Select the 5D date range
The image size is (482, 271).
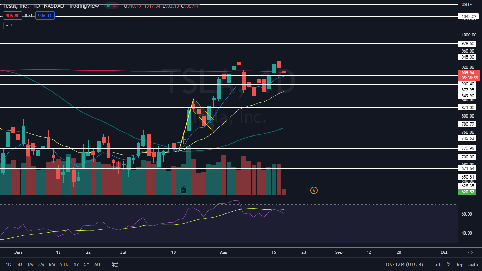[19, 264]
